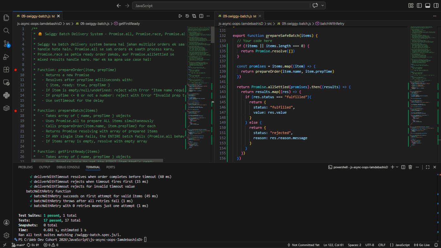441x248 pixels.
Task: Open the new terminal launch profile dropdown
Action: (x=397, y=167)
